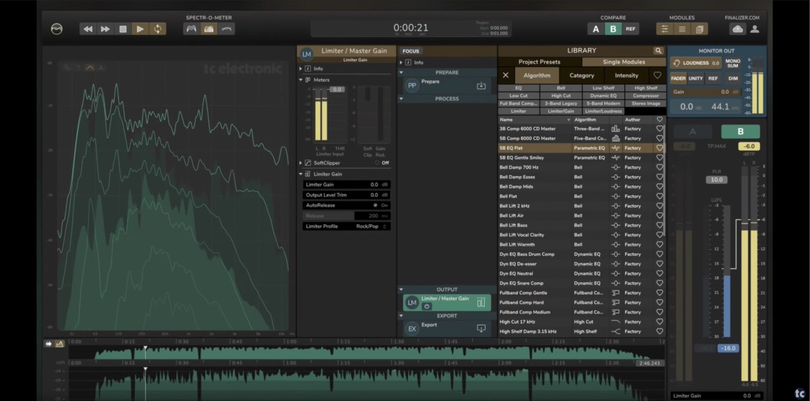Click the Limiter Gain value field
810x401 pixels.
point(373,184)
